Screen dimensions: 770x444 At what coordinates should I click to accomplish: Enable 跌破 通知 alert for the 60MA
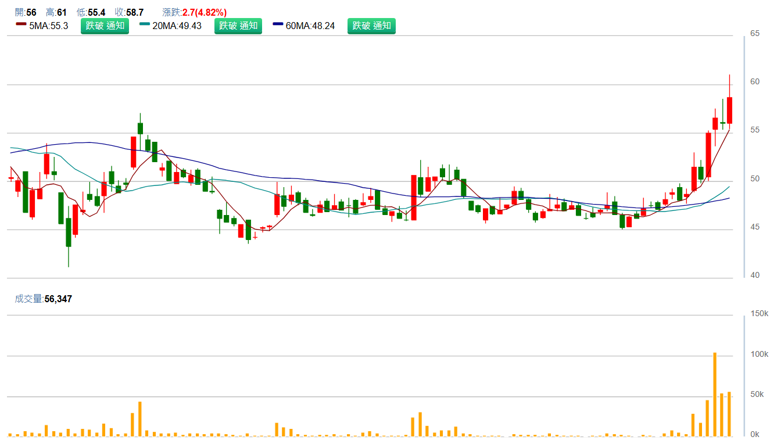371,26
